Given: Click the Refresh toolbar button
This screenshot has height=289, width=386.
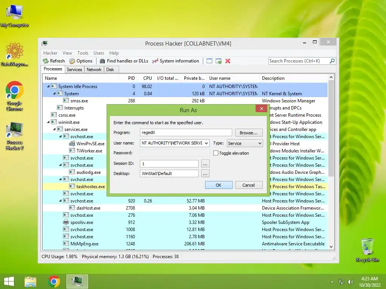Looking at the screenshot, I should point(54,61).
